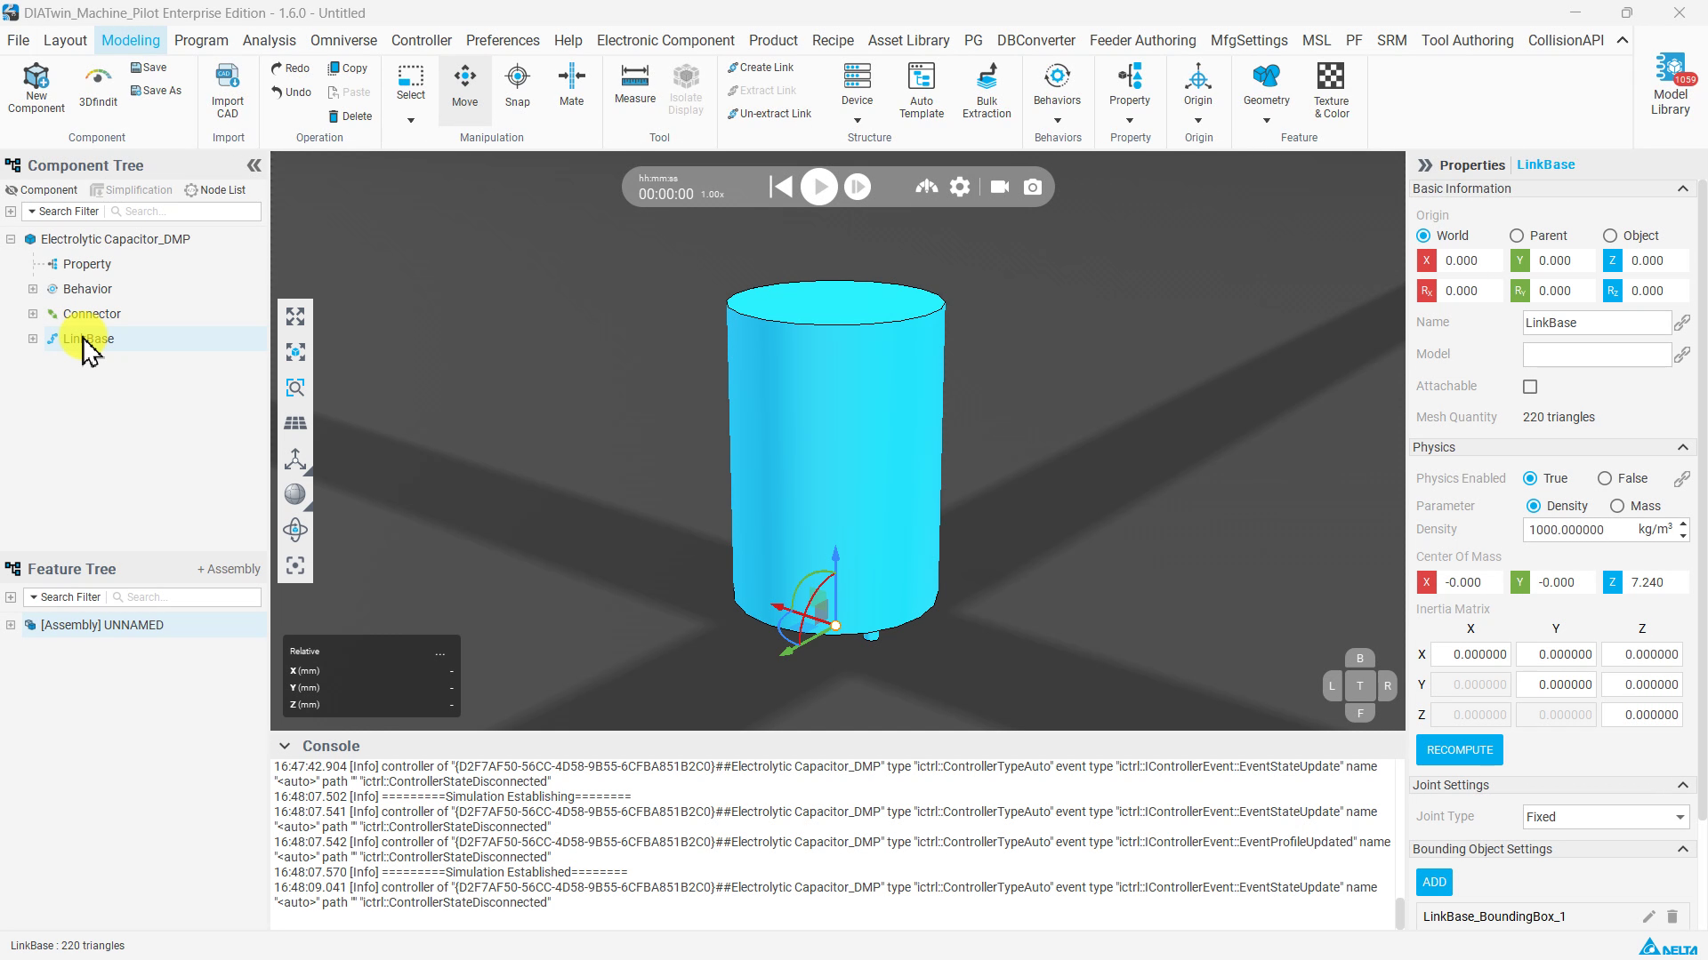Skip simulation to start
The height and width of the screenshot is (960, 1708).
pos(780,187)
